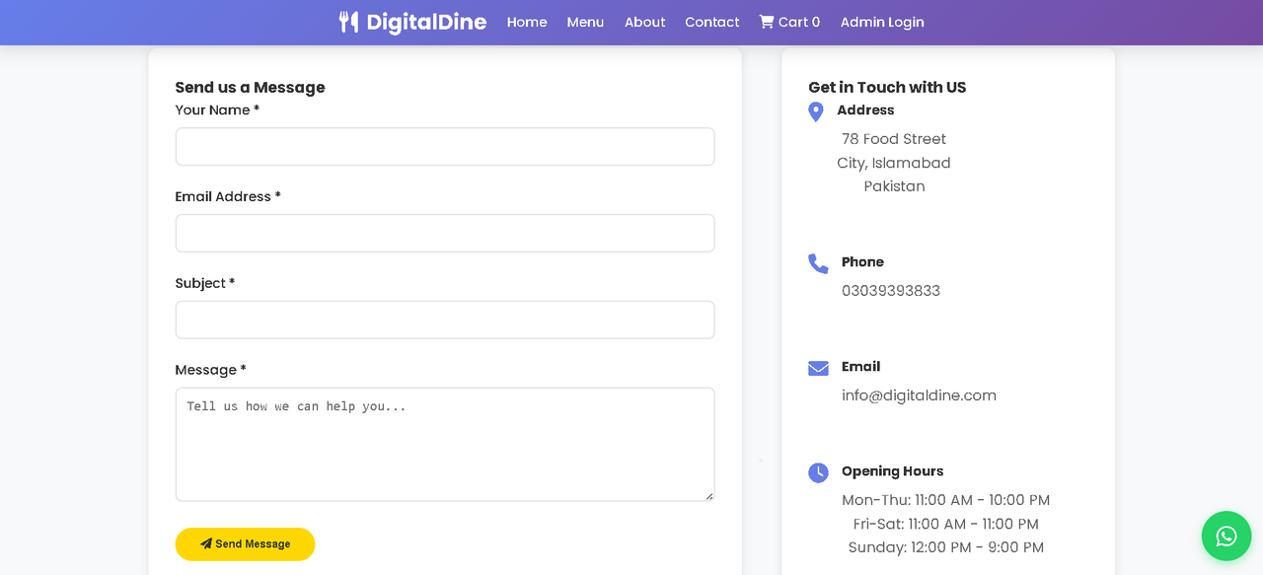Click 'Mon-Thu: 11:00 AM - 10:00 PM' hours
The height and width of the screenshot is (575, 1263).
[x=945, y=500]
